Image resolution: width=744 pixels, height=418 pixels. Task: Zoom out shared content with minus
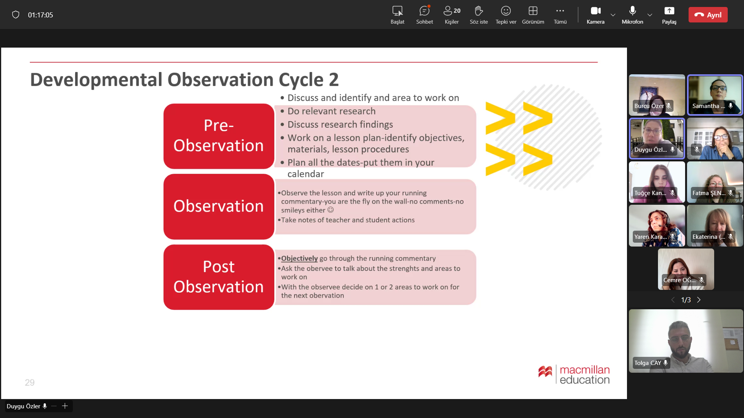[54, 406]
